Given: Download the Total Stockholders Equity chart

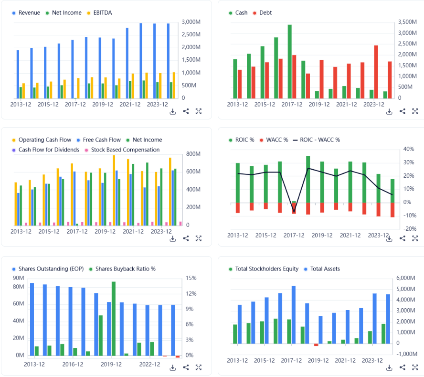Looking at the screenshot, I should pyautogui.click(x=389, y=368).
